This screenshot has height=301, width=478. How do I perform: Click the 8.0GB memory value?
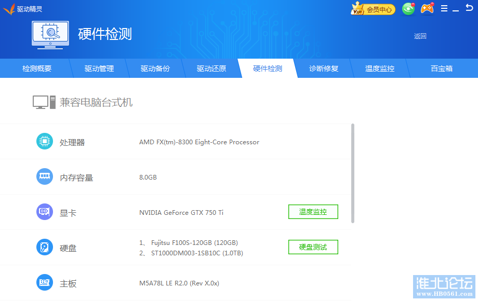tap(148, 177)
